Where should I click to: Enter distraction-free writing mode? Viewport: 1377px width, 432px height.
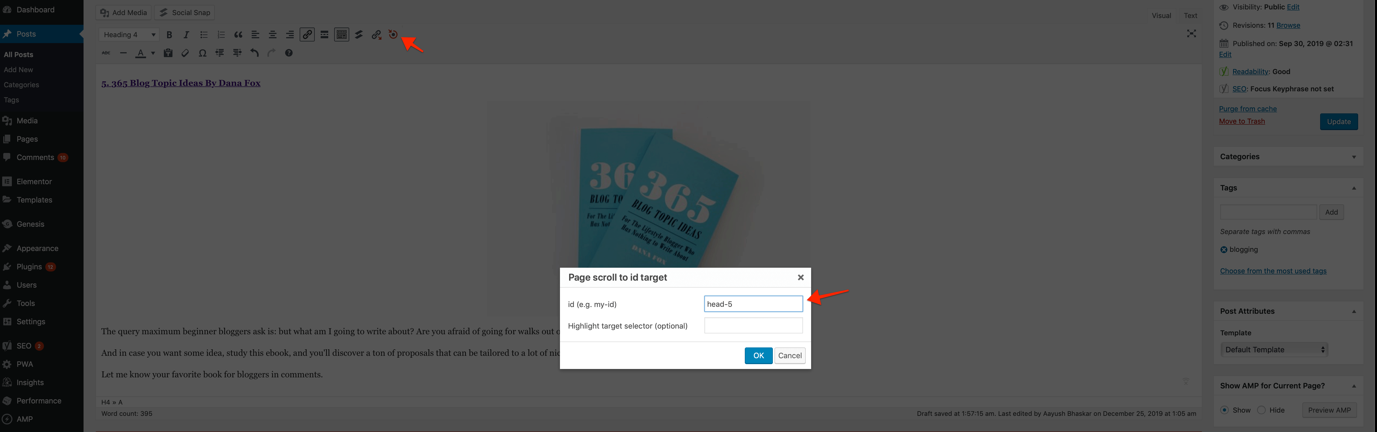pyautogui.click(x=1192, y=34)
